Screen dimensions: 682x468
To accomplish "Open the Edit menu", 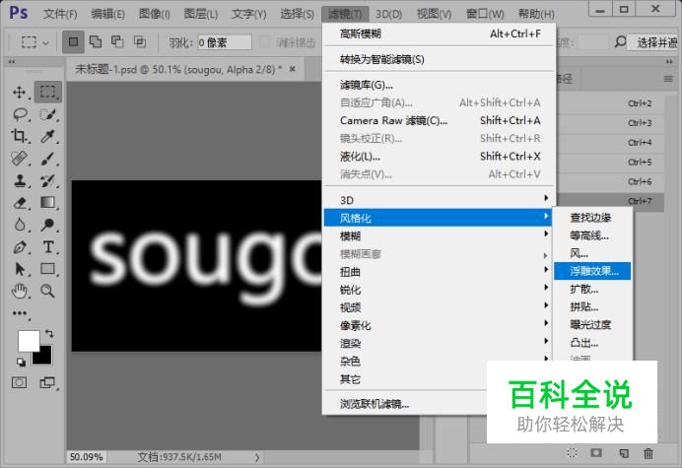I will point(107,14).
